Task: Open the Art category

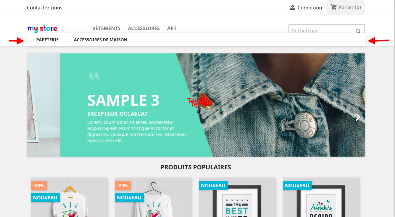Action: click(x=172, y=28)
